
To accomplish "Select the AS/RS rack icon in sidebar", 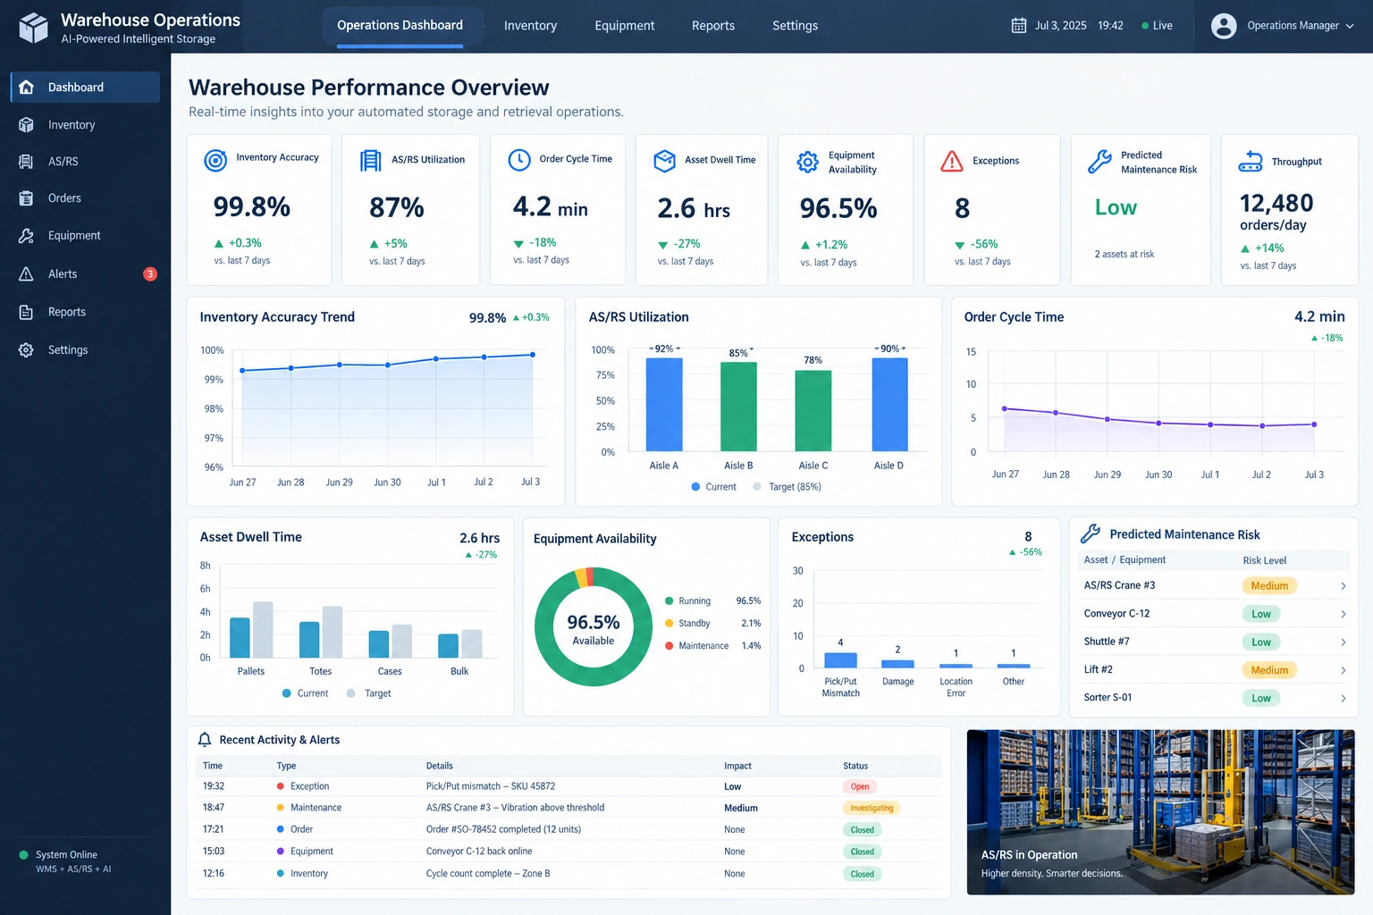I will pos(27,162).
